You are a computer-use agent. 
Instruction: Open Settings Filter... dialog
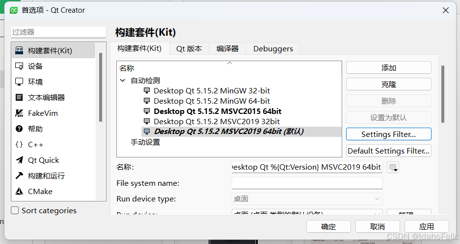[x=389, y=134]
